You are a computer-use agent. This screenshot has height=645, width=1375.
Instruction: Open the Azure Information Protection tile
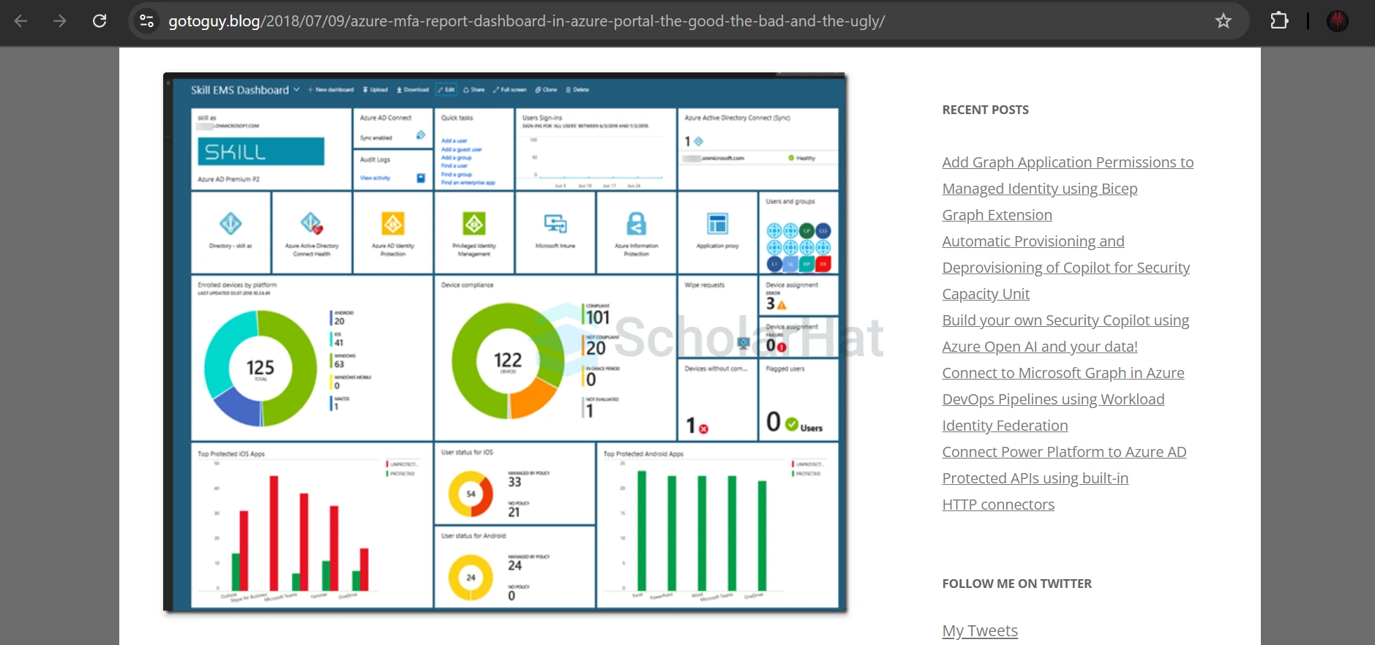(637, 233)
